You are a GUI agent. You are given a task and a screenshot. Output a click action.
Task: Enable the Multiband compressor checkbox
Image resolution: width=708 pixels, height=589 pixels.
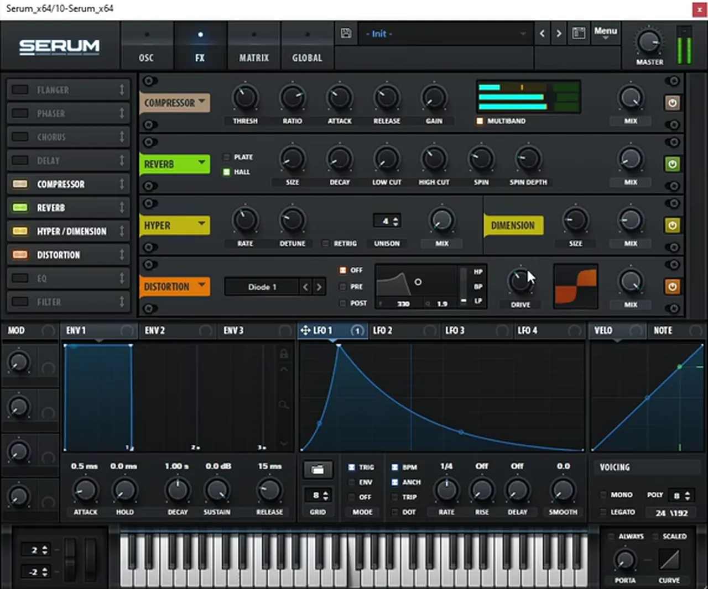(480, 121)
